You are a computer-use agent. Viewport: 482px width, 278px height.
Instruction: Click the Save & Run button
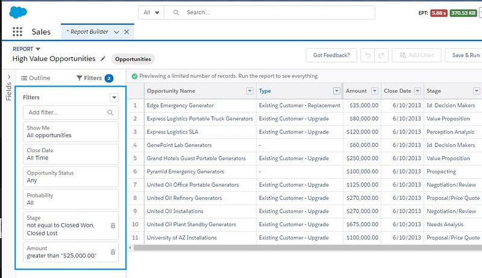tap(465, 55)
